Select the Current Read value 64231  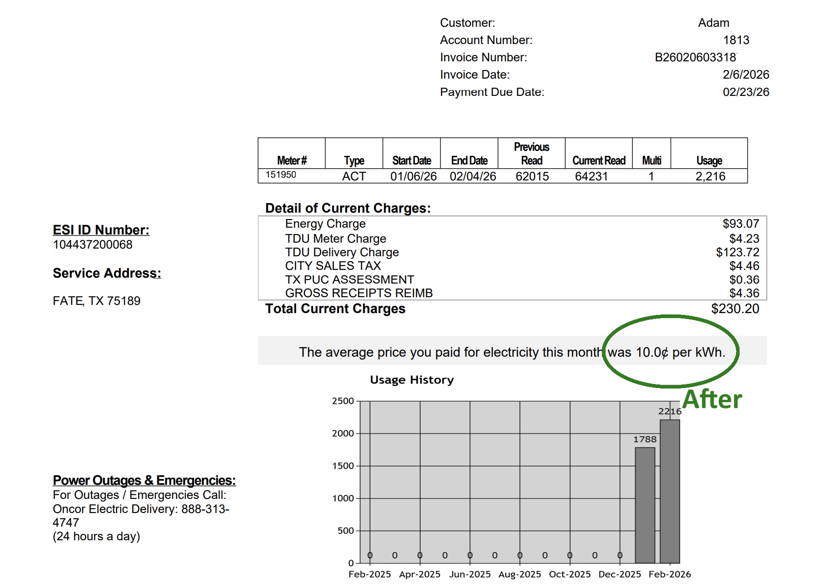tap(591, 176)
